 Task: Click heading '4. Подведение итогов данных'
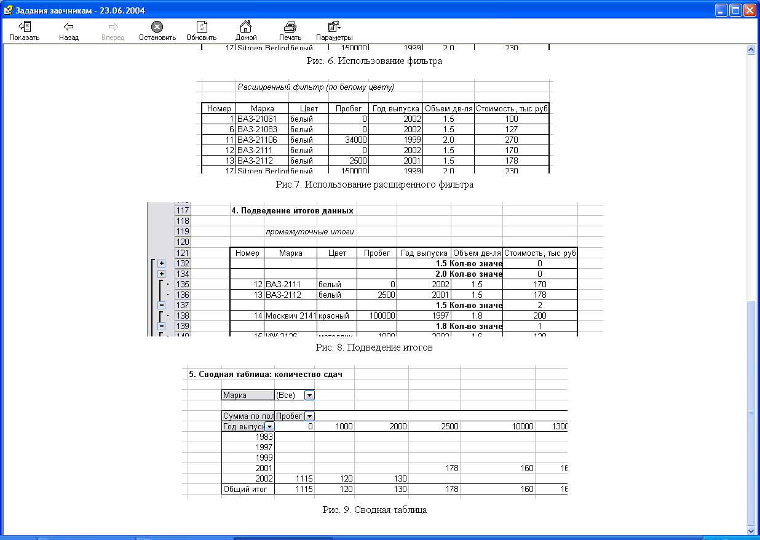click(293, 210)
